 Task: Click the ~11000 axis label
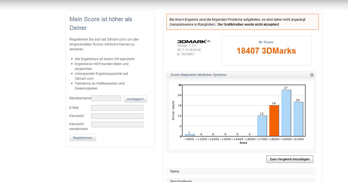point(201,139)
